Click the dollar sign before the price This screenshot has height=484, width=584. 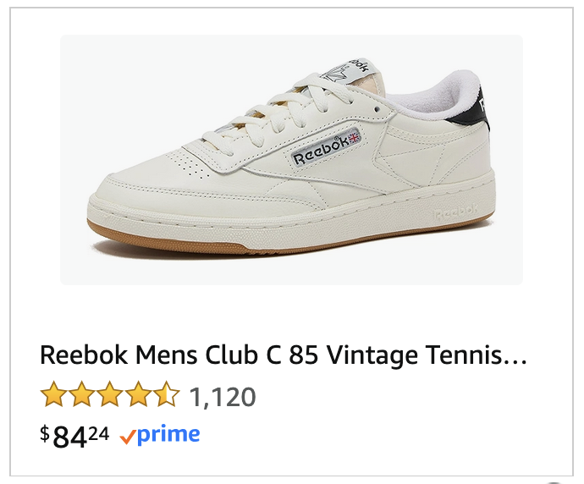coord(45,432)
